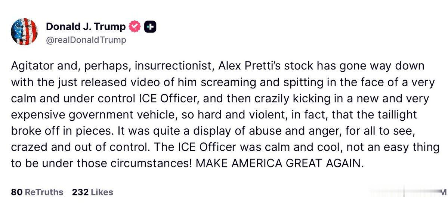448x207 pixels.
Task: Click the red verified checkmark badge
Action: tap(135, 27)
